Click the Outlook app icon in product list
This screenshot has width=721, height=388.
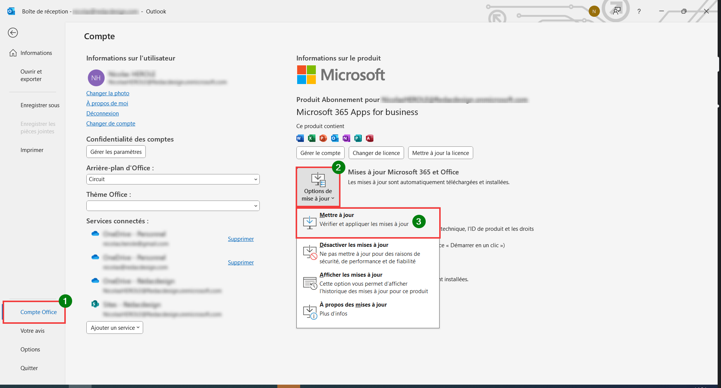[335, 138]
